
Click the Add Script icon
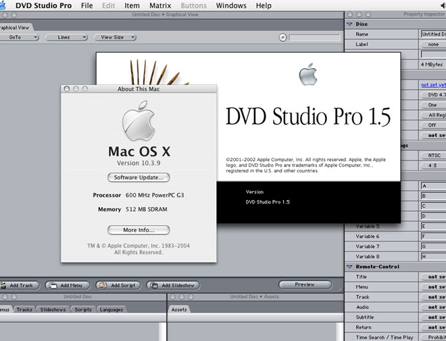[103, 285]
